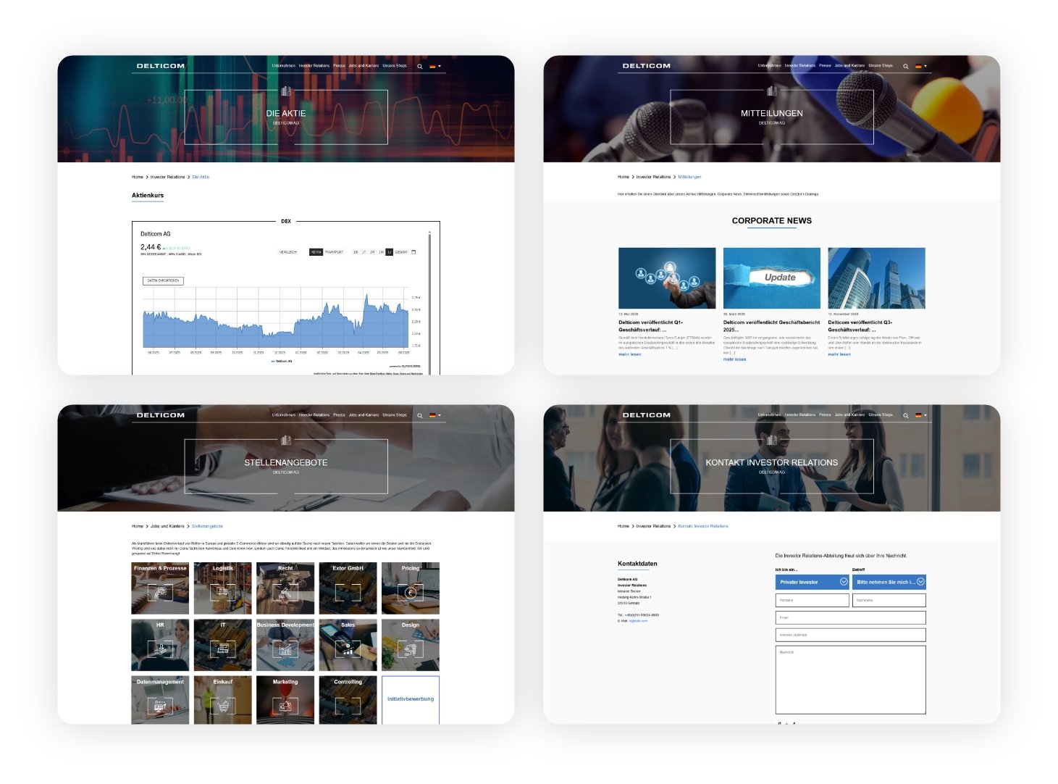Click 'mehr lesen' under the Q1-Geschäftsverlauf news
The width and height of the screenshot is (1058, 784).
pos(629,354)
